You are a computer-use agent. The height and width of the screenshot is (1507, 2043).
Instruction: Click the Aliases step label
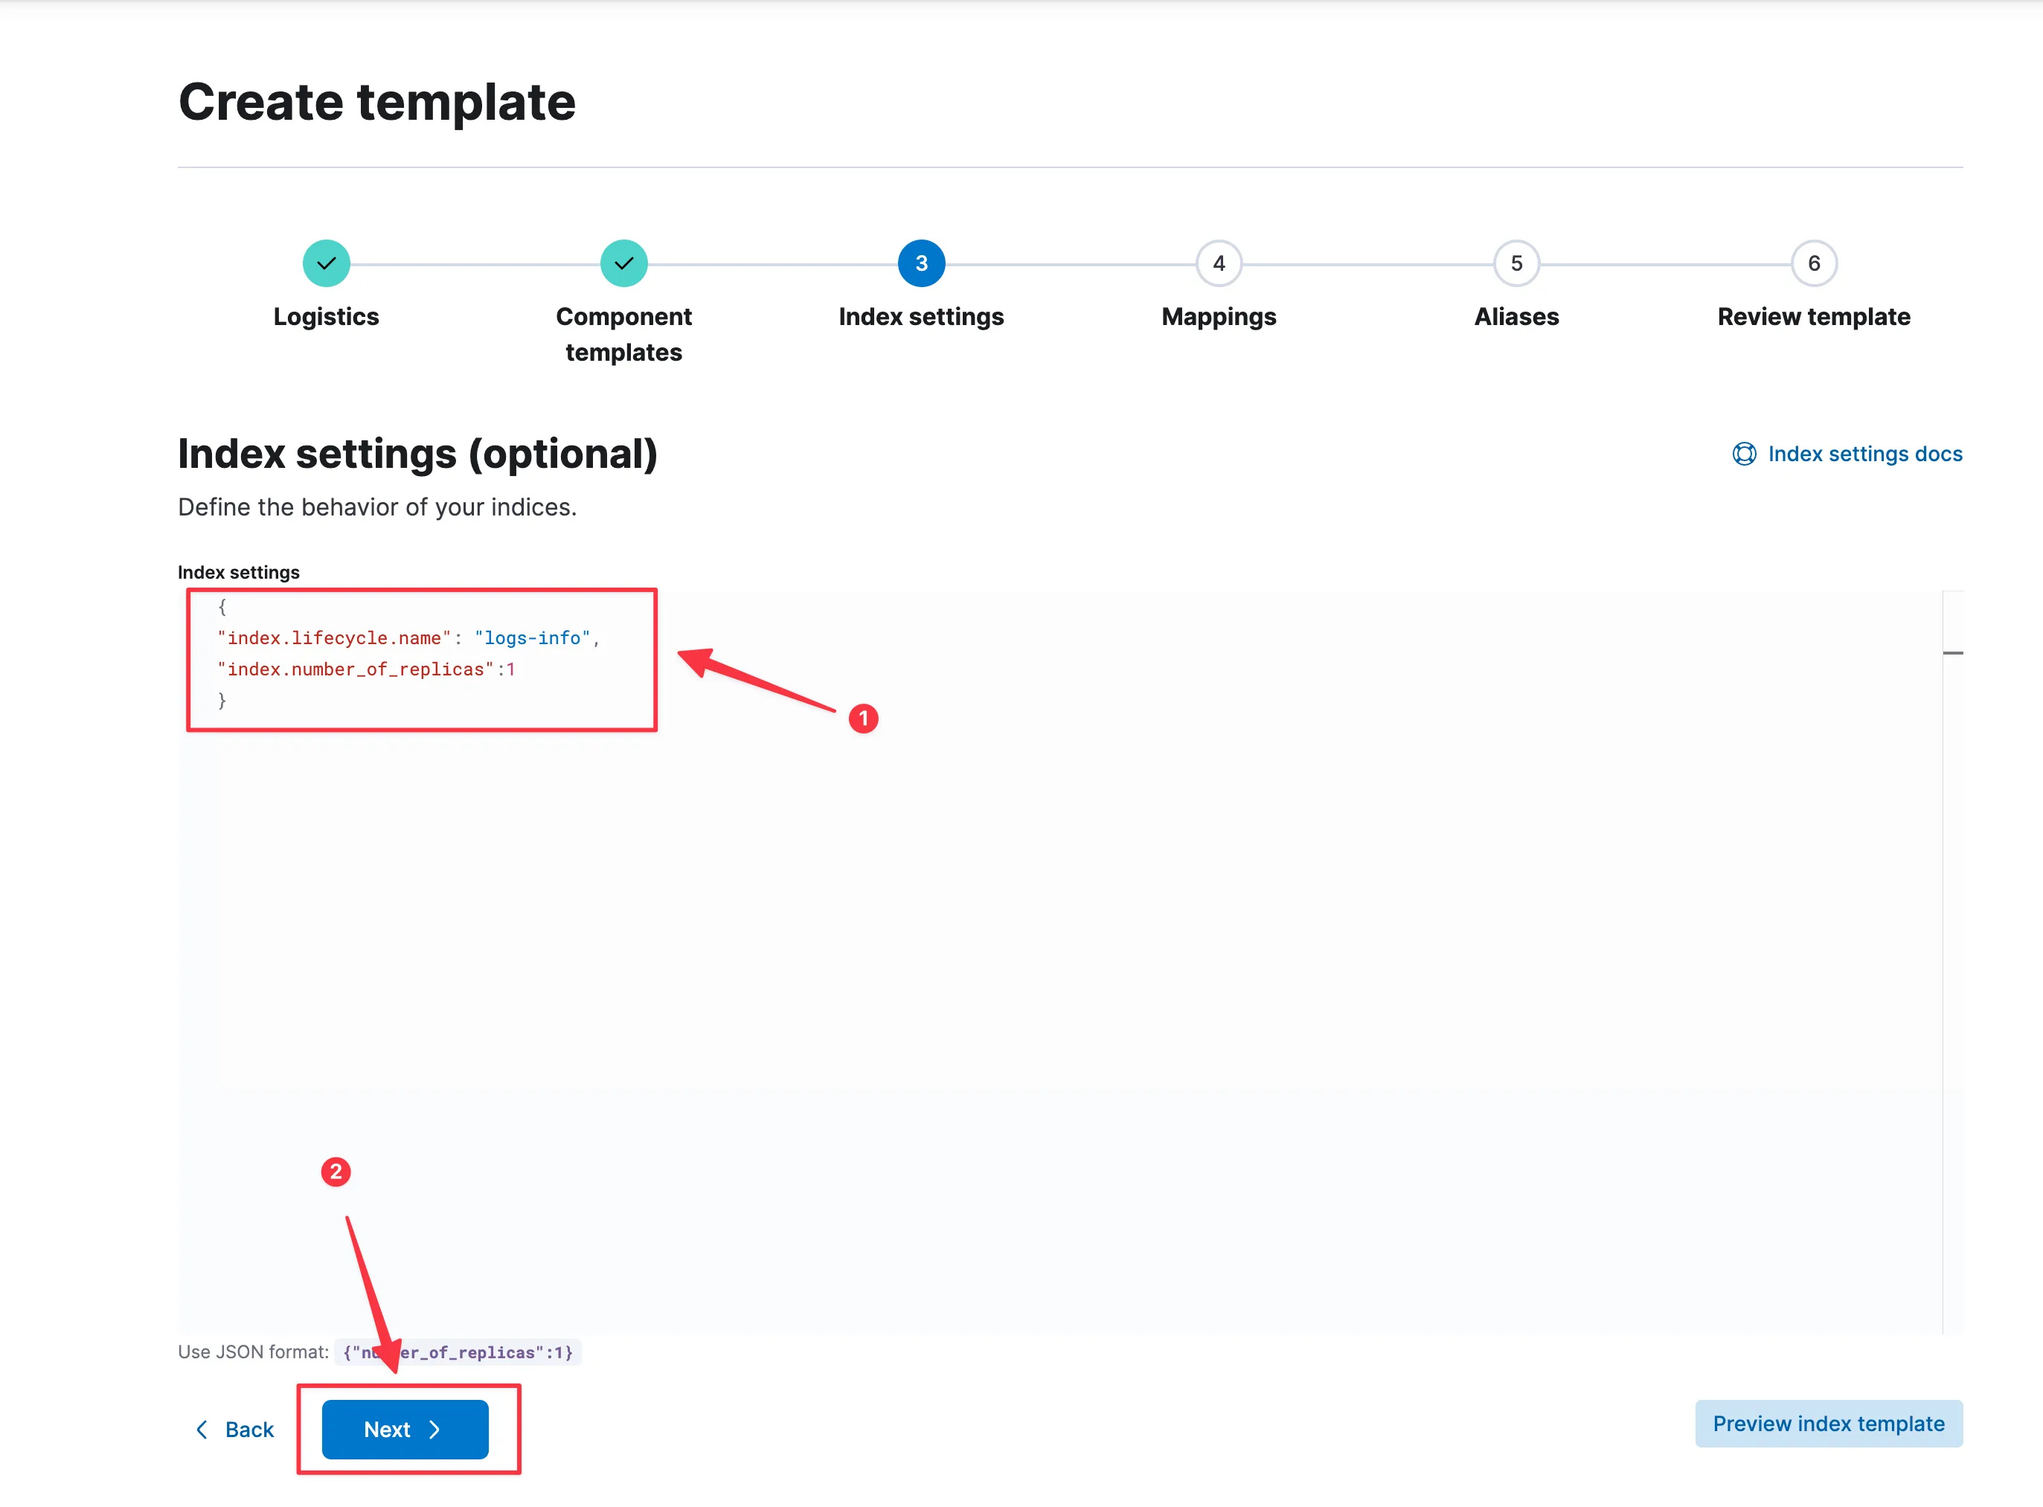(1516, 317)
